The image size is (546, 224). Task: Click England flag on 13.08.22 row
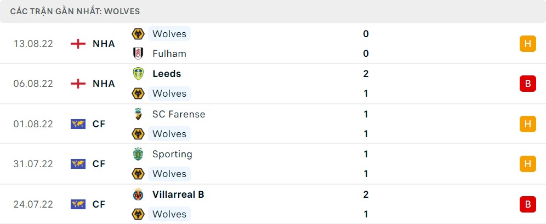point(78,44)
